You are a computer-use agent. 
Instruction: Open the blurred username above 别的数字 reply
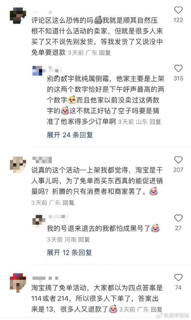click(x=55, y=69)
